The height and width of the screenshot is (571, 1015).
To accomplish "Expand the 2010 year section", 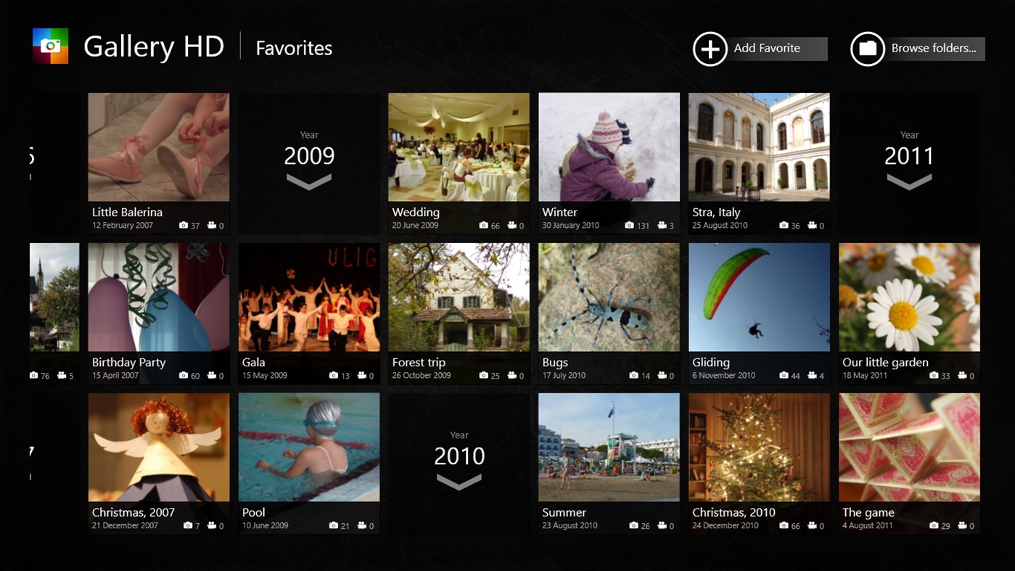I will point(459,481).
